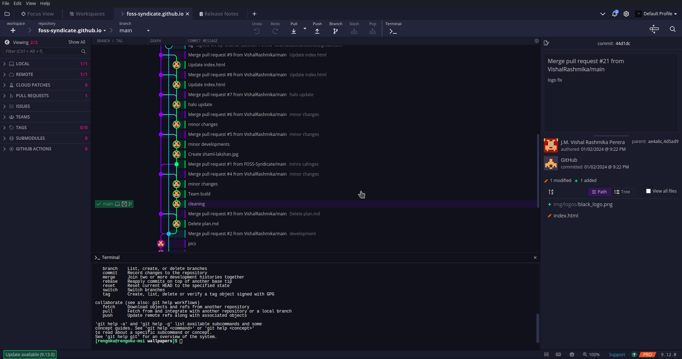The image size is (682, 359).
Task: Open notifications bell icon
Action: [x=615, y=13]
